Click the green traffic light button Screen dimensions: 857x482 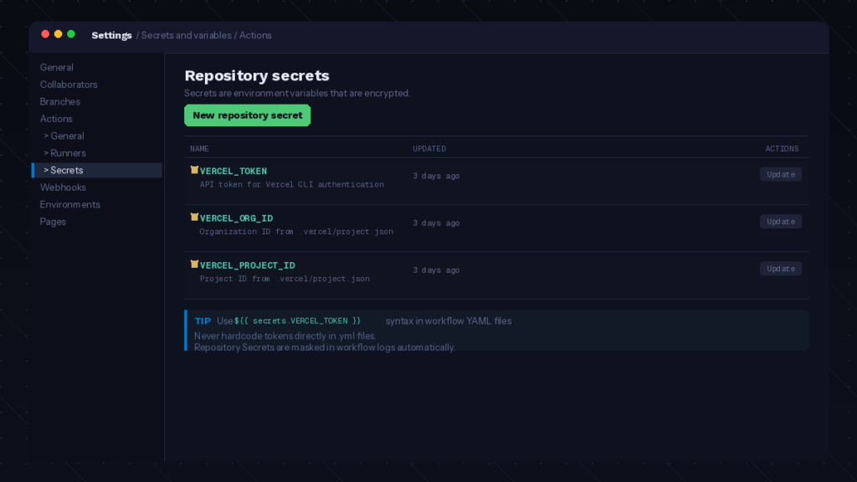[x=71, y=34]
